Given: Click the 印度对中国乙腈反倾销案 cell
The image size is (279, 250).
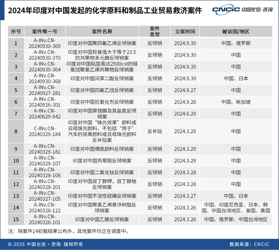Looking at the screenshot, I should [102, 219].
